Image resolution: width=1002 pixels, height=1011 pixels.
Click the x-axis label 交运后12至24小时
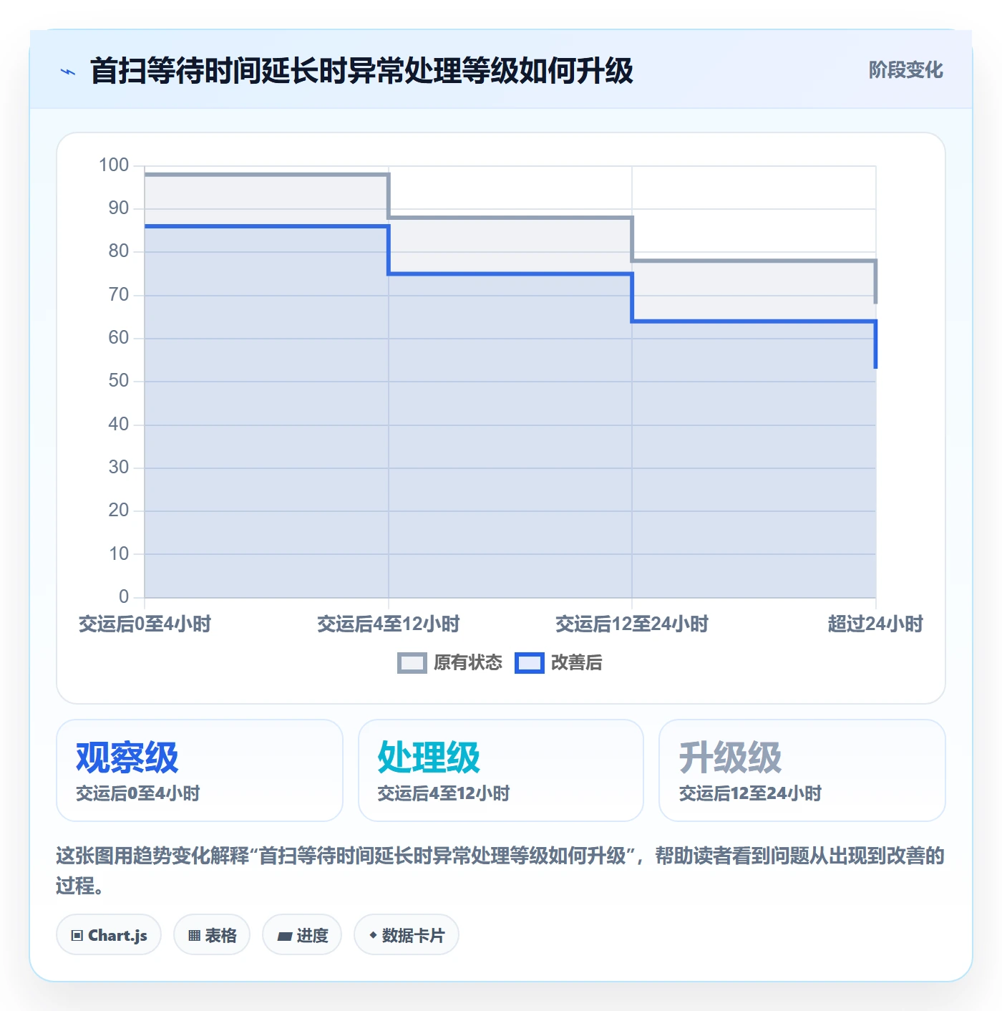[632, 624]
